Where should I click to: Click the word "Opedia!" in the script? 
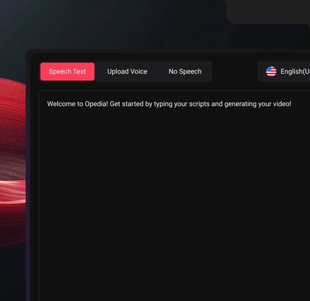[x=96, y=104]
